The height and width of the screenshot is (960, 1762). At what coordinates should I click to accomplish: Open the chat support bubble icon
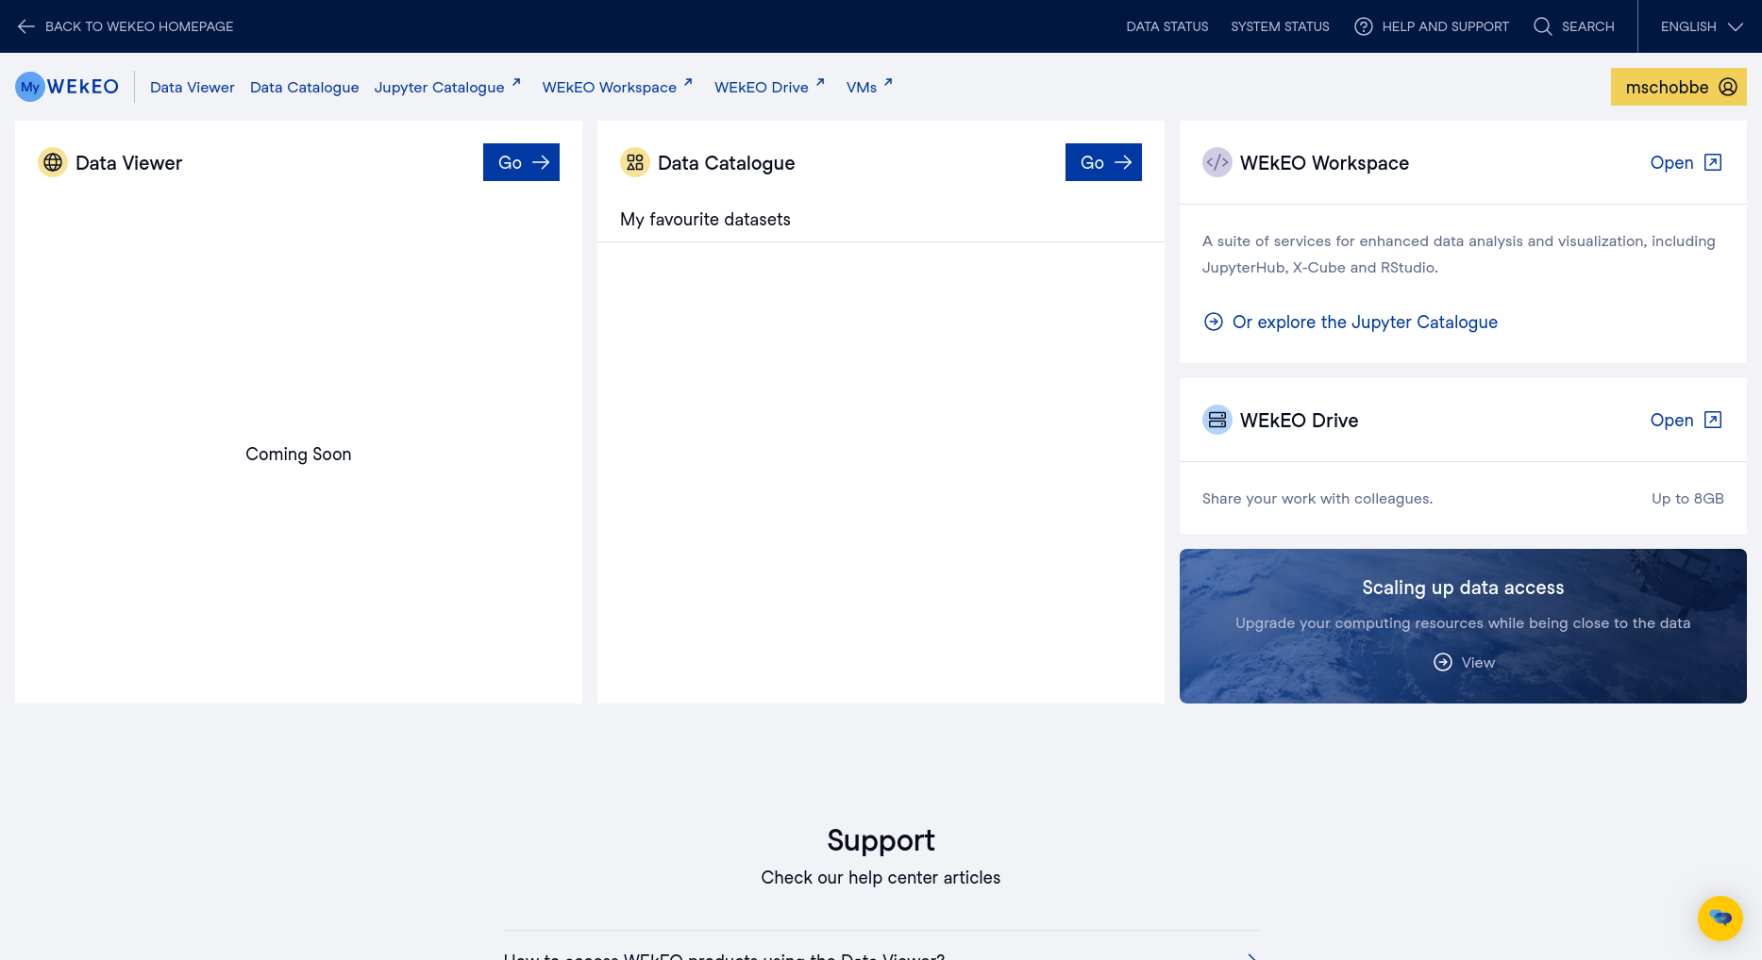[x=1720, y=919]
